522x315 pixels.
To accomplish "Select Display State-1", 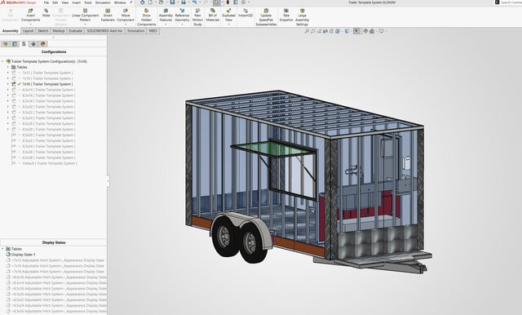I will click(x=20, y=255).
